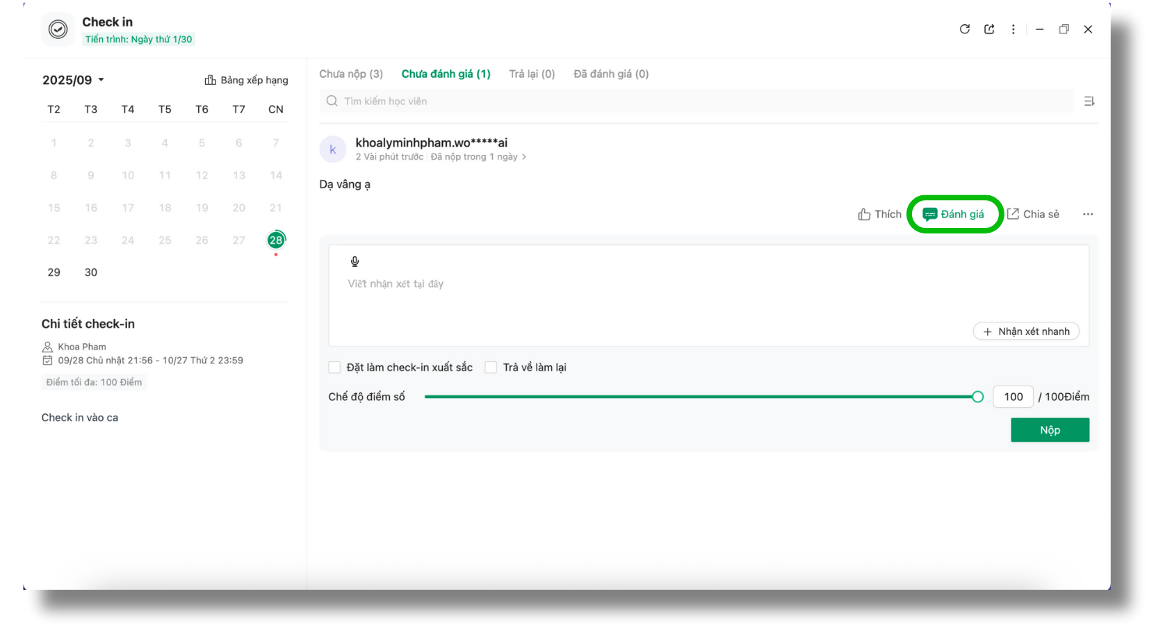Click the refresh icon in header
Image resolution: width=1172 pixels, height=633 pixels.
pyautogui.click(x=964, y=29)
